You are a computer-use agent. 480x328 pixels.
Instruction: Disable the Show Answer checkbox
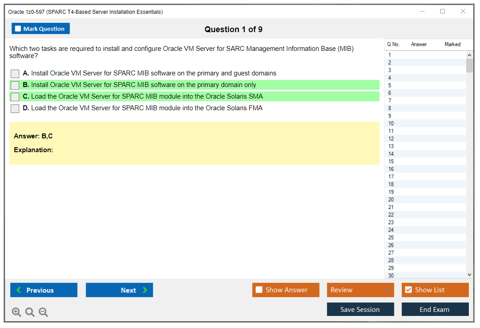coord(259,290)
